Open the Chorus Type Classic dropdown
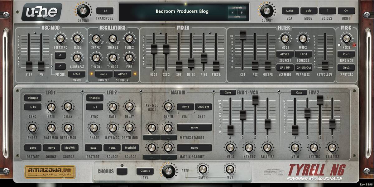The height and width of the screenshot is (187, 374). [x=145, y=171]
